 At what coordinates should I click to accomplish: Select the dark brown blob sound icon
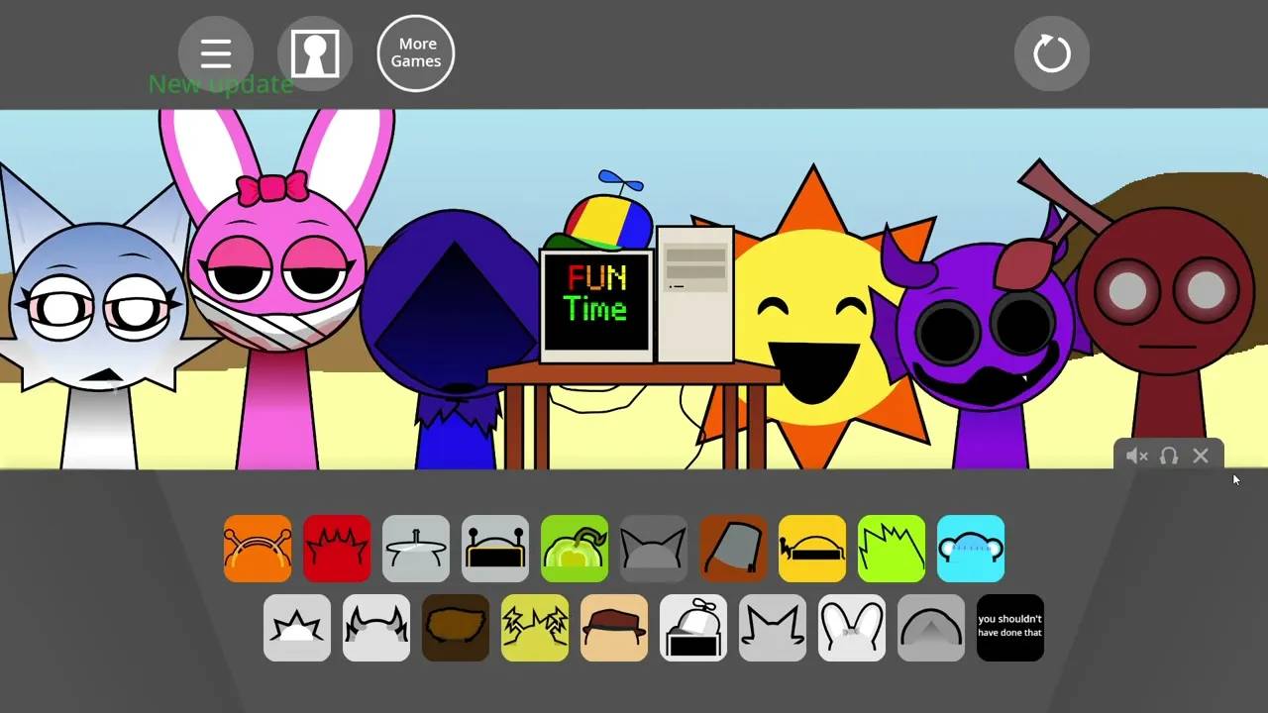coord(456,628)
